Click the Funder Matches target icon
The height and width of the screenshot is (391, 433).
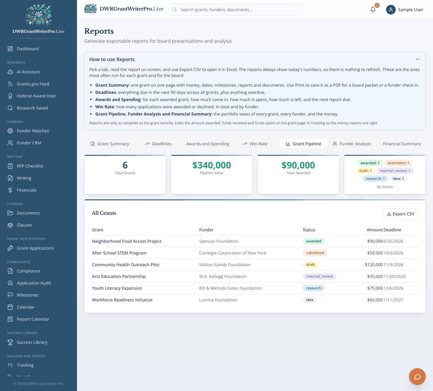tap(10, 131)
